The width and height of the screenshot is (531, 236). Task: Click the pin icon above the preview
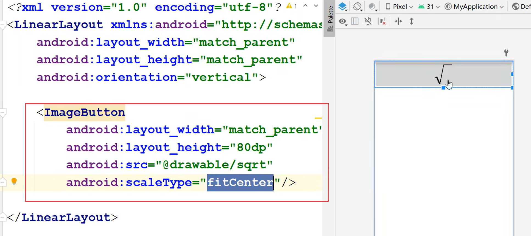coord(506,53)
